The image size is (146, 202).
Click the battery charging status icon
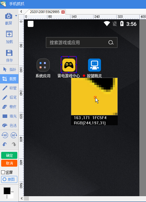click(122, 24)
